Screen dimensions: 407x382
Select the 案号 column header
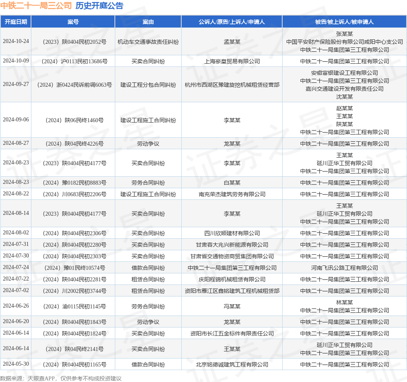click(x=73, y=22)
